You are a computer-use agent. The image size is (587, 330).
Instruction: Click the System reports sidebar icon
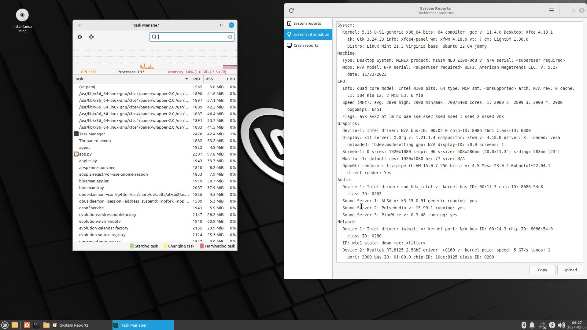(x=289, y=23)
